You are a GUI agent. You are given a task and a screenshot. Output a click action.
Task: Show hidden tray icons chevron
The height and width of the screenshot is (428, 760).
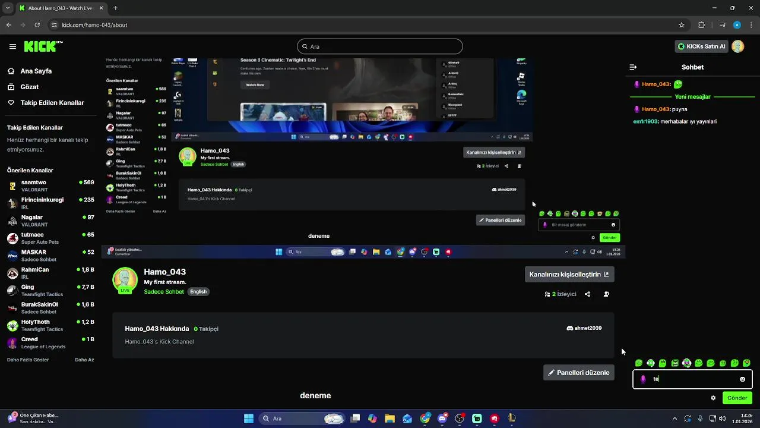(674, 418)
